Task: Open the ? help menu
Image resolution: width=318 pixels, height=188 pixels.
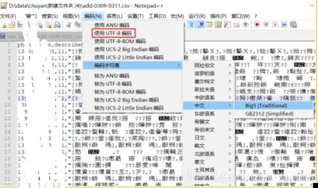Action: tap(256, 16)
